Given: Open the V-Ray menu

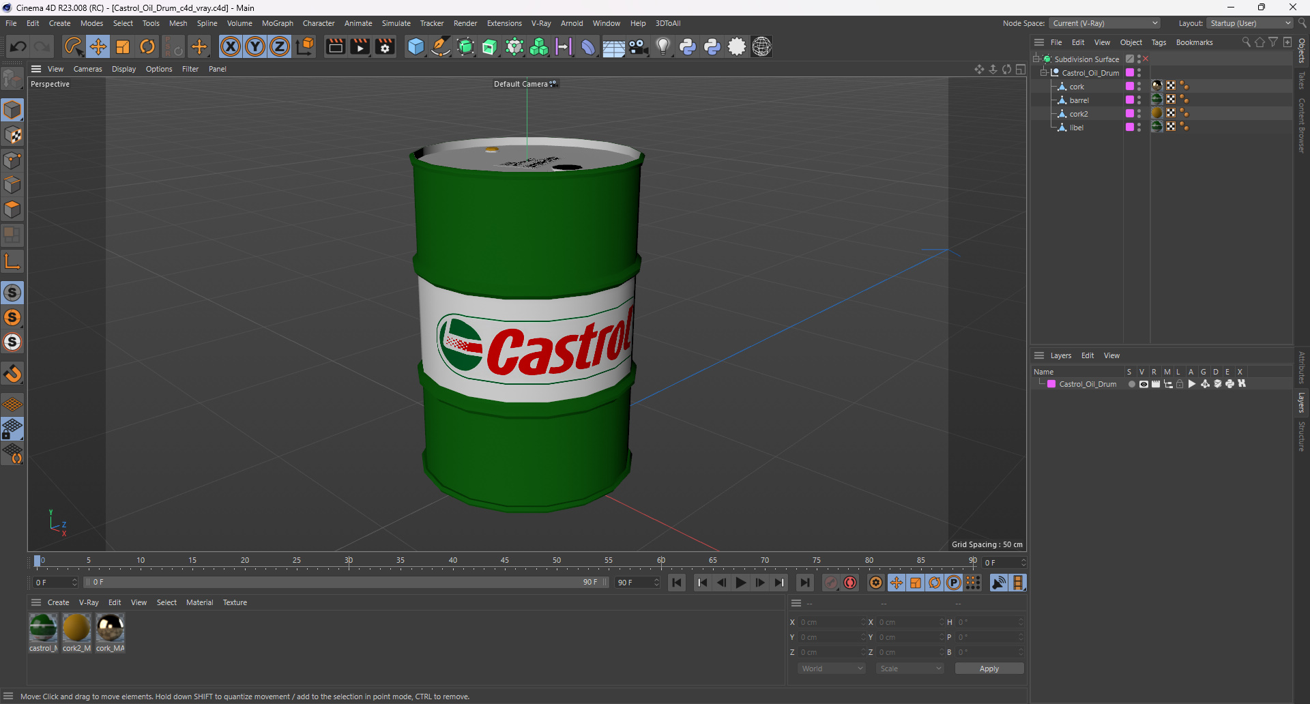Looking at the screenshot, I should 541,23.
